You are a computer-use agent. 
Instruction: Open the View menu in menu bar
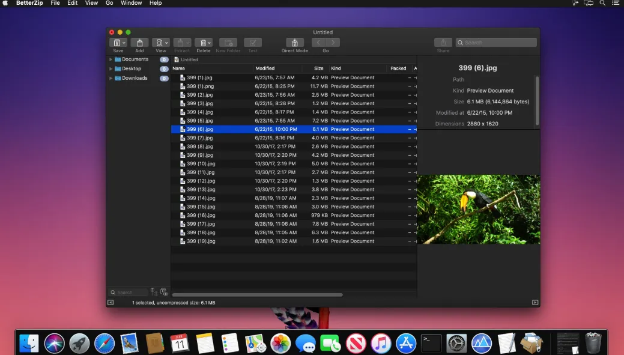click(91, 3)
